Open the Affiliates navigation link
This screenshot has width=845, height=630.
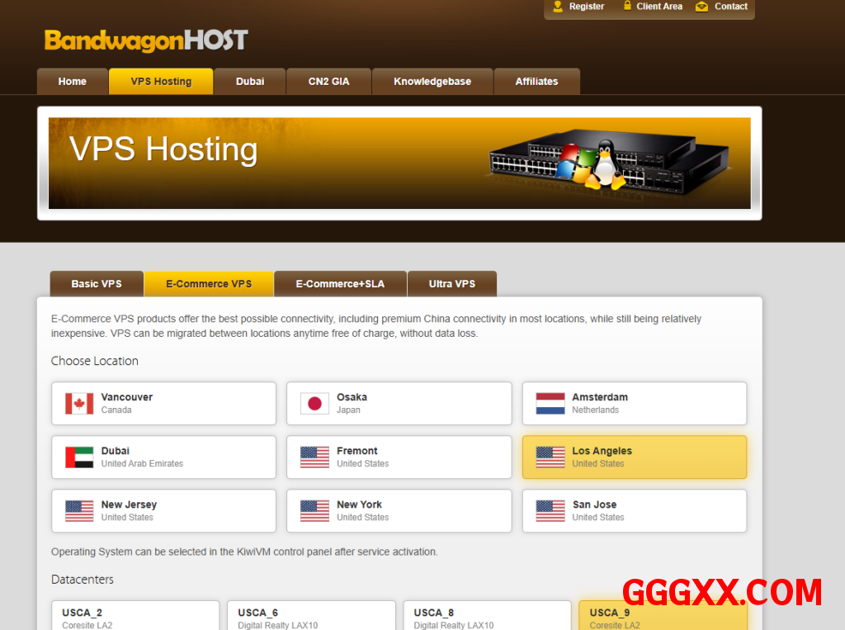[x=536, y=82]
